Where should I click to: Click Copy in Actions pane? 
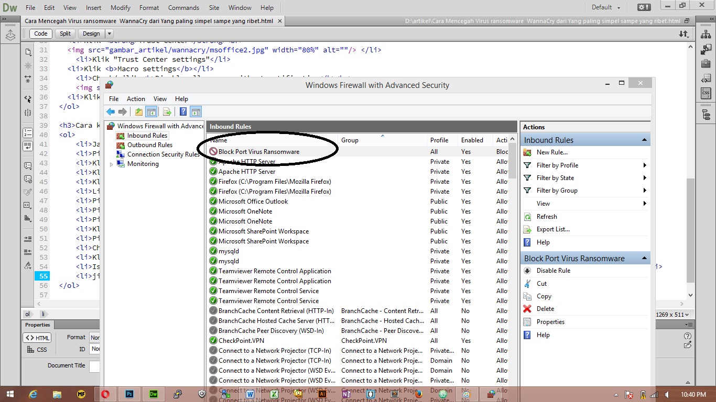pos(544,296)
